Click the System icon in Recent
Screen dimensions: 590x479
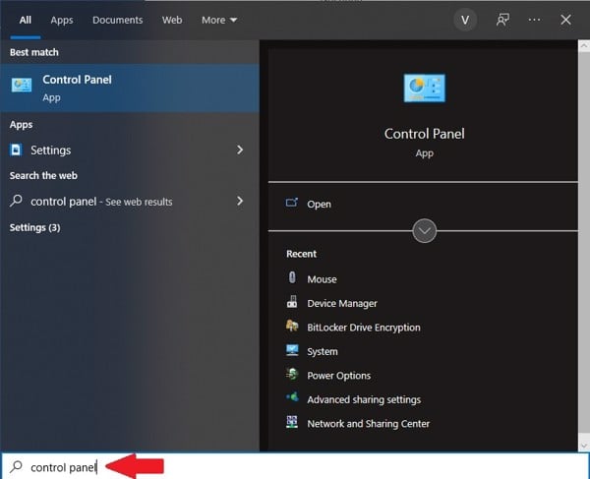(x=292, y=350)
